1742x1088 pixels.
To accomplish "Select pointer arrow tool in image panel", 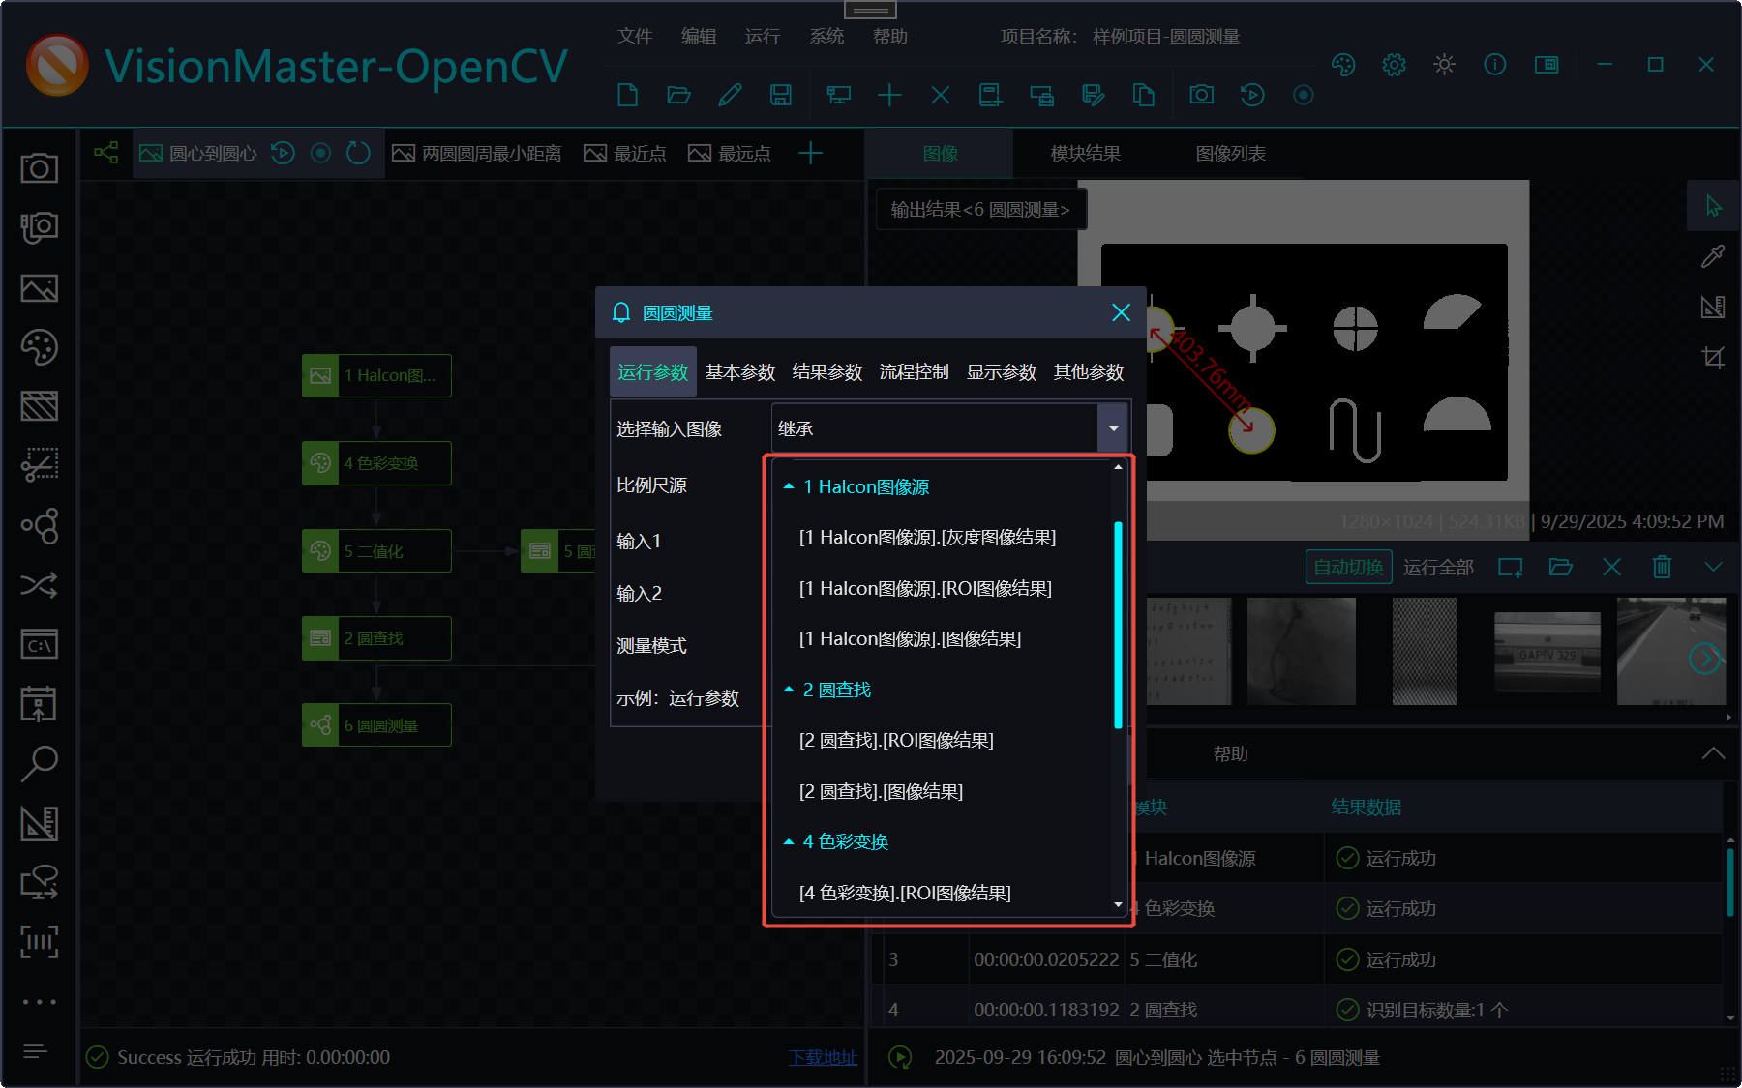I will click(x=1714, y=206).
